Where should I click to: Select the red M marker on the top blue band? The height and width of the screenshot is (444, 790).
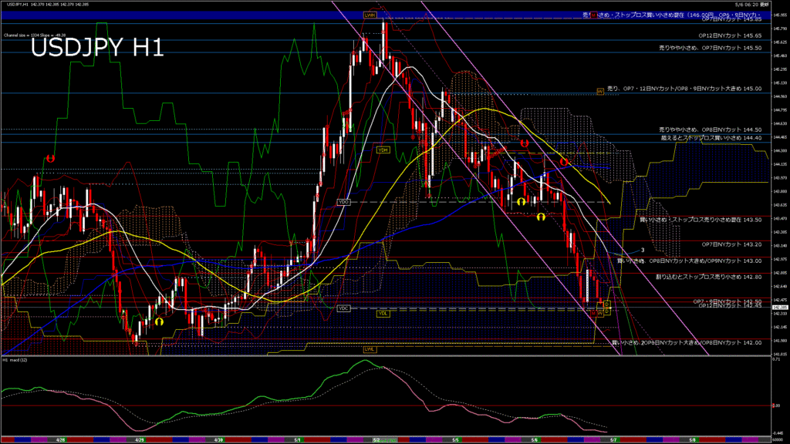[x=592, y=15]
